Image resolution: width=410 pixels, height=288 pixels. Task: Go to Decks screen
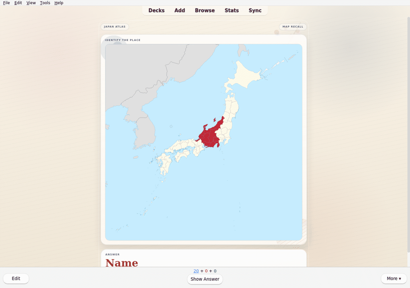point(156,11)
